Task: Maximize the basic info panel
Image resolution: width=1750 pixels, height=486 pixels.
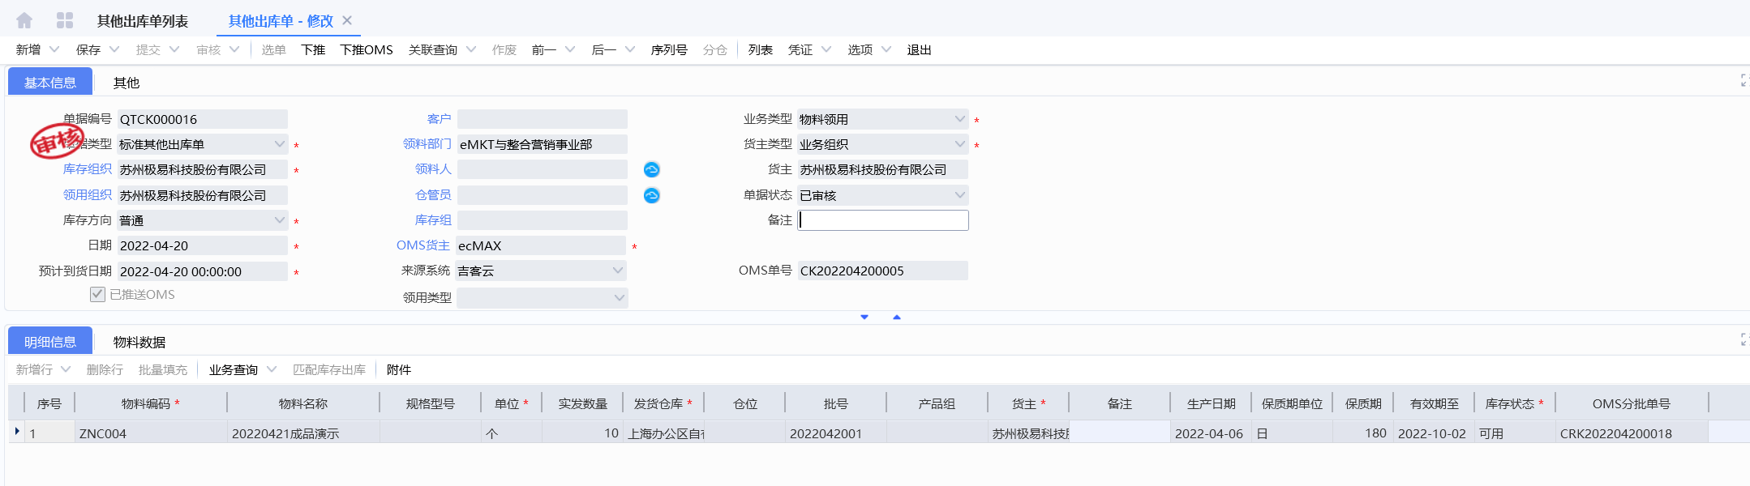Action: [1744, 80]
